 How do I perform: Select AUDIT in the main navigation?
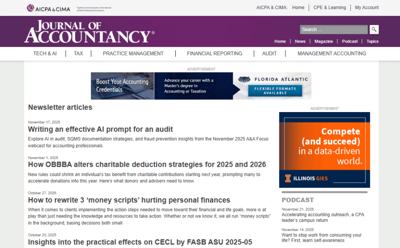[x=269, y=54]
